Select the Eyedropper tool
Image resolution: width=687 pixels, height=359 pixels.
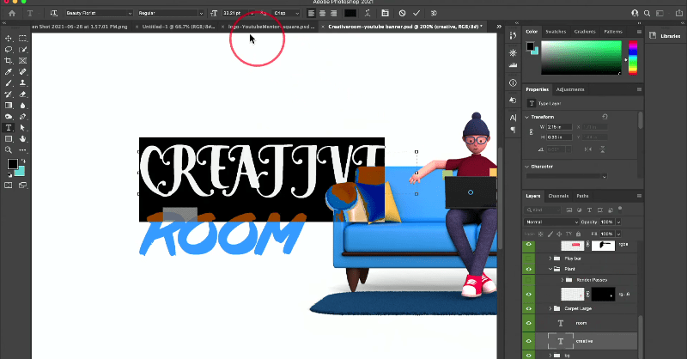[x=9, y=72]
